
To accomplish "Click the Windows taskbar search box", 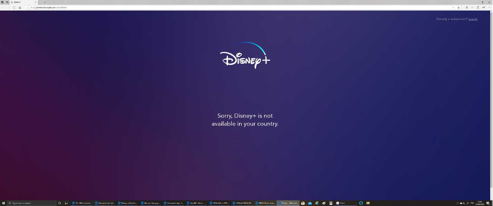I will (31, 203).
